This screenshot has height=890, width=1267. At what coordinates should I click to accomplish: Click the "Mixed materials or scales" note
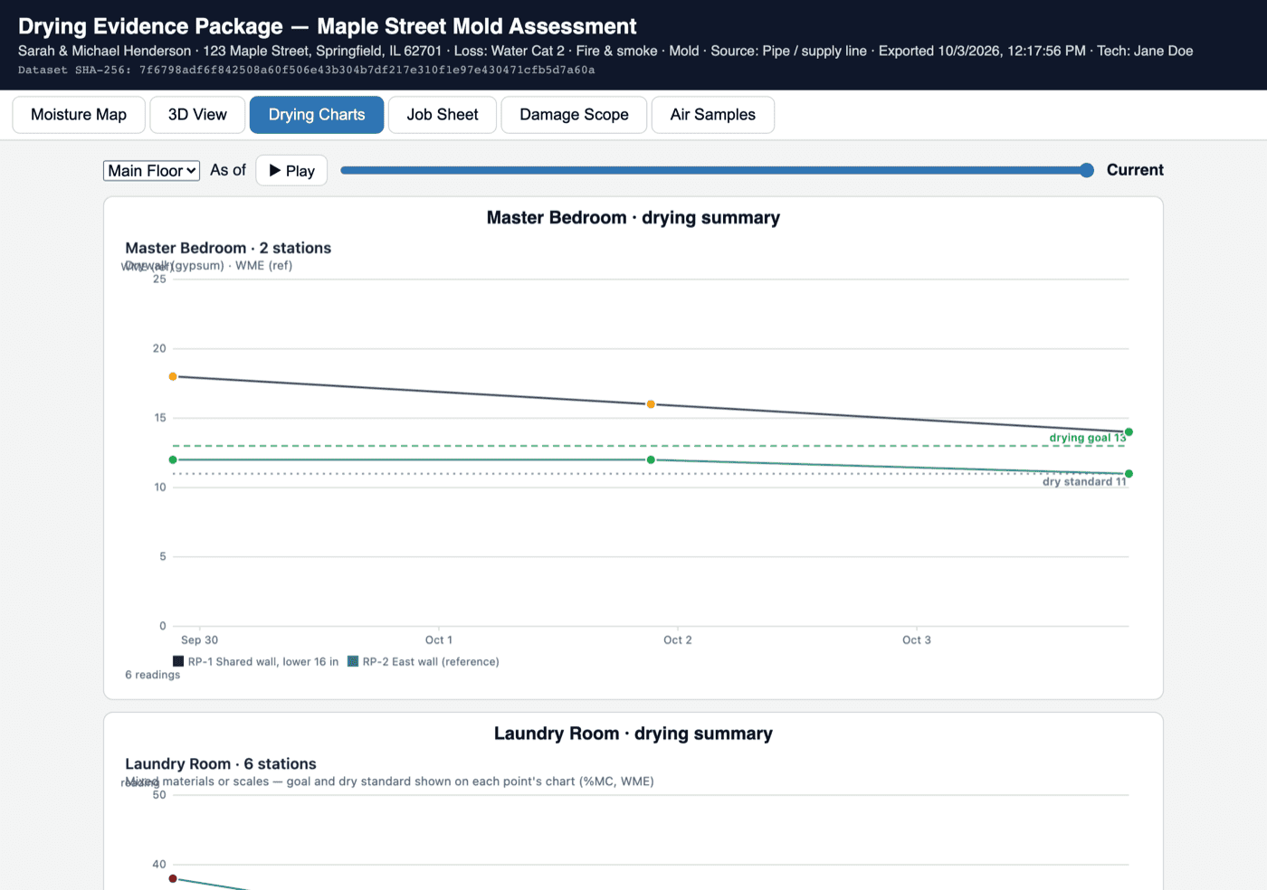pyautogui.click(x=389, y=781)
